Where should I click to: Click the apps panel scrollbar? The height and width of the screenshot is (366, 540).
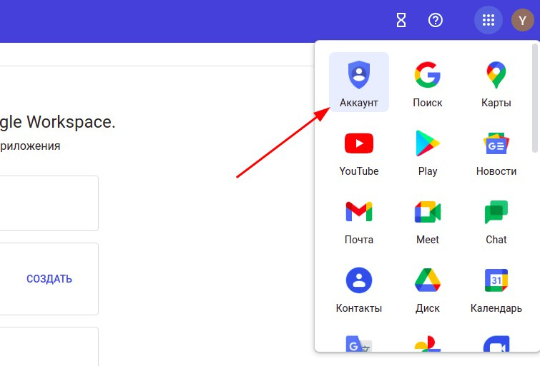point(535,98)
